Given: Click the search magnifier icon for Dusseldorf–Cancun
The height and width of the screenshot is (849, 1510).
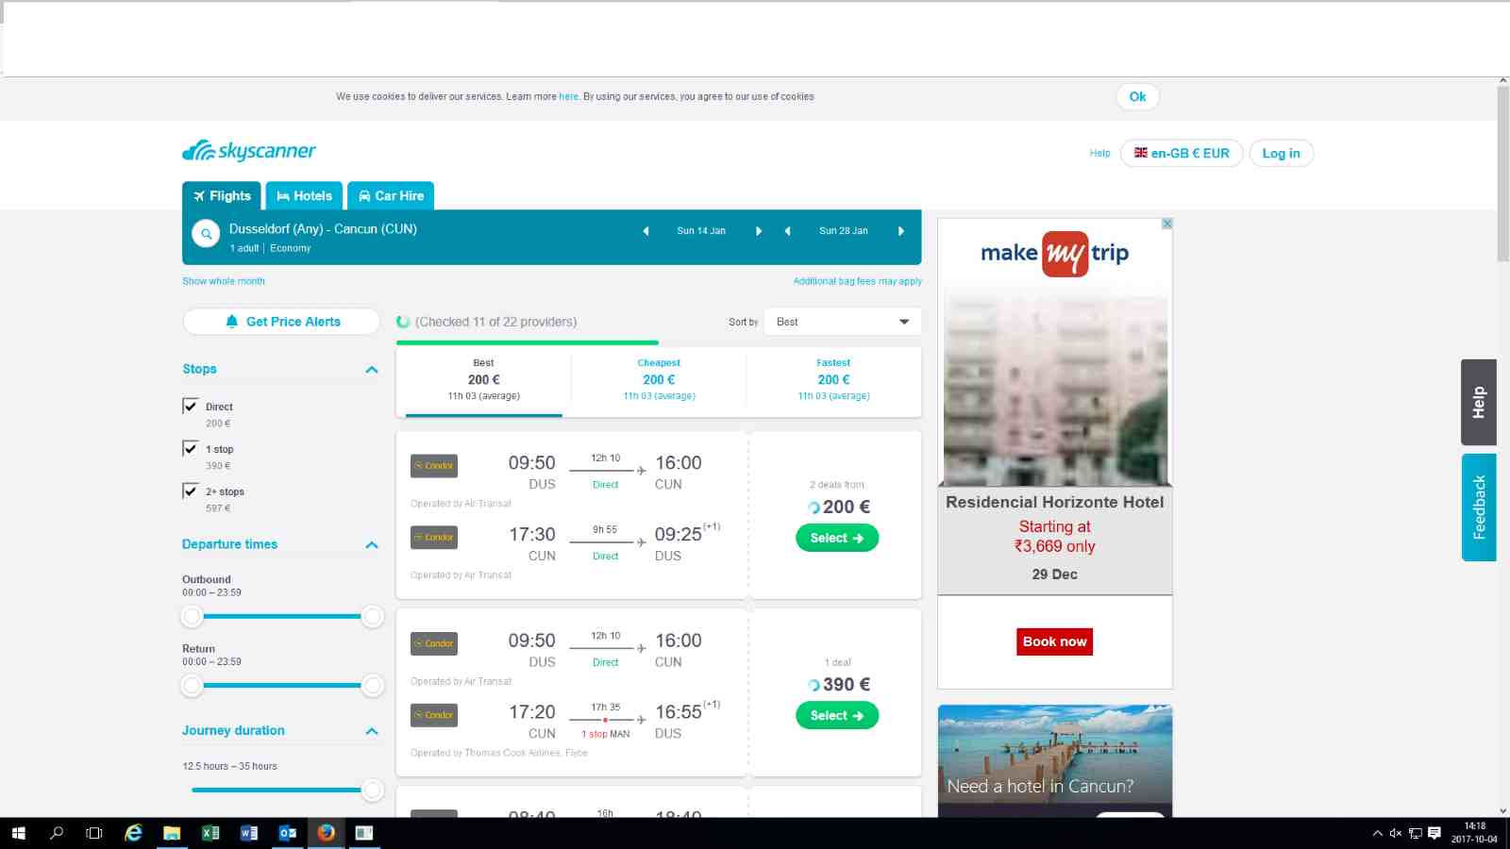Looking at the screenshot, I should 206,233.
